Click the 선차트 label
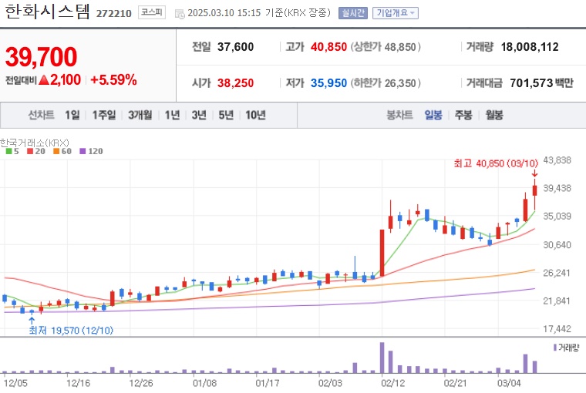This screenshot has width=586, height=393. click(41, 115)
